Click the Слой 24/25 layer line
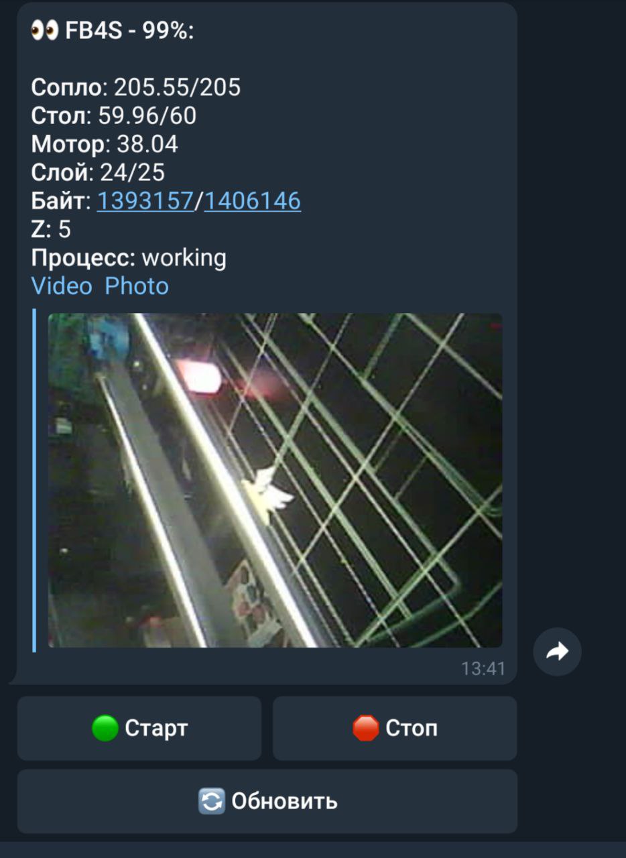Viewport: 626px width, 858px height. [x=98, y=172]
